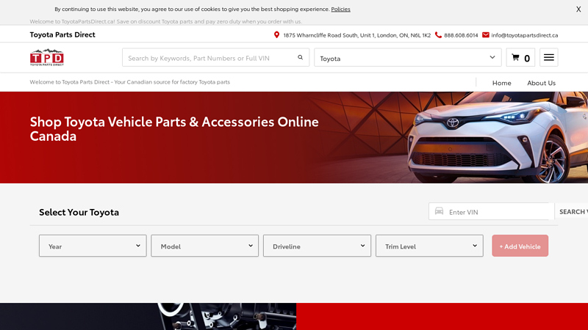Click the car icon in VIN field

click(439, 211)
